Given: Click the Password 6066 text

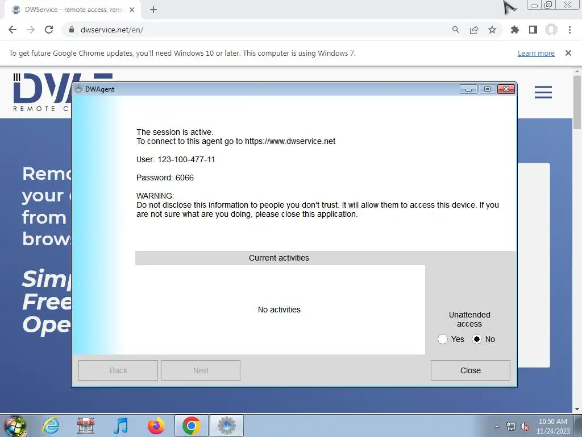Looking at the screenshot, I should [x=165, y=178].
